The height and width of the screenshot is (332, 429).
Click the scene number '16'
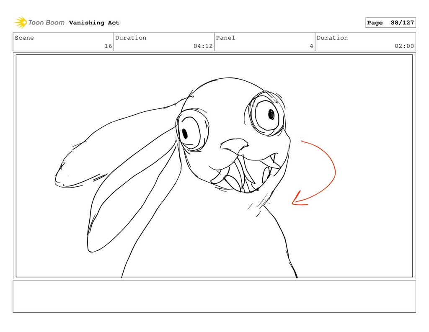[109, 46]
